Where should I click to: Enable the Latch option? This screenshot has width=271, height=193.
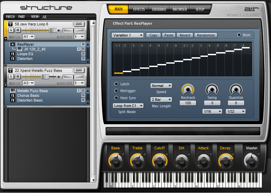click(116, 84)
